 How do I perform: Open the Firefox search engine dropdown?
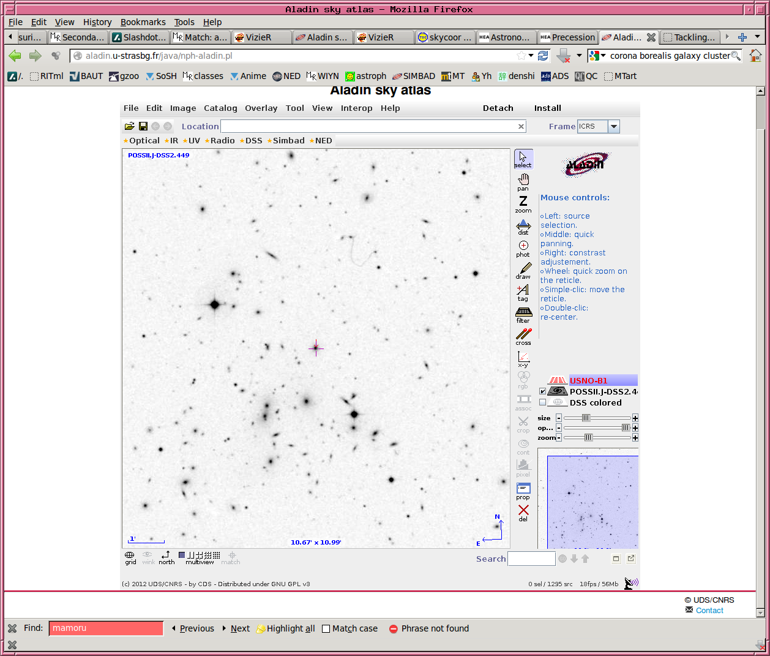(x=597, y=56)
